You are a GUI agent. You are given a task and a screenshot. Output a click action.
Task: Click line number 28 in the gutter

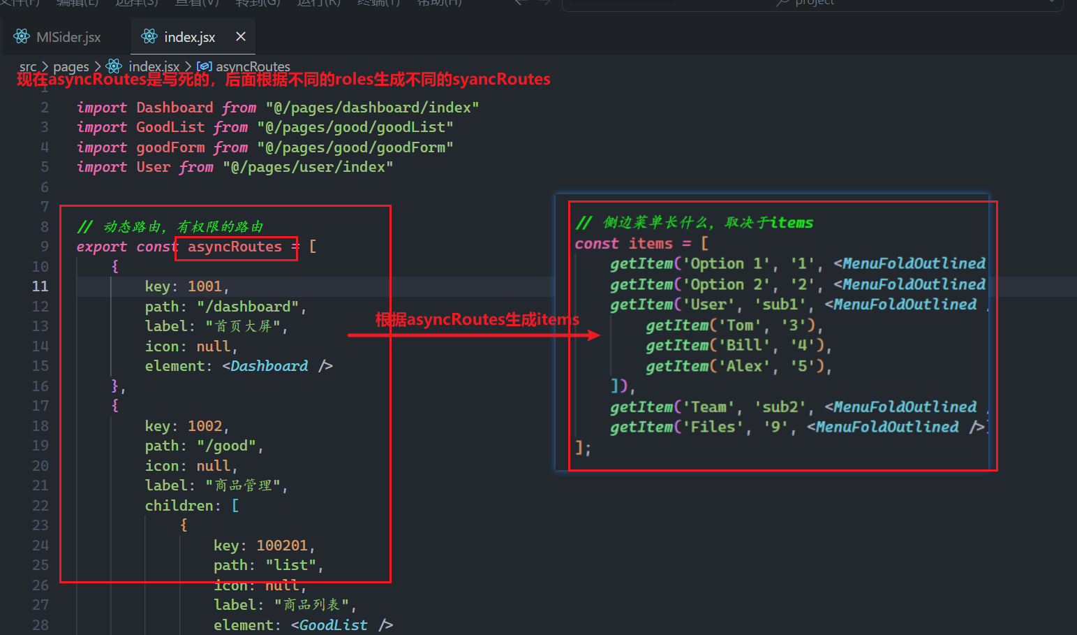40,625
